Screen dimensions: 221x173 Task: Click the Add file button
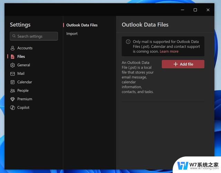click(x=183, y=64)
